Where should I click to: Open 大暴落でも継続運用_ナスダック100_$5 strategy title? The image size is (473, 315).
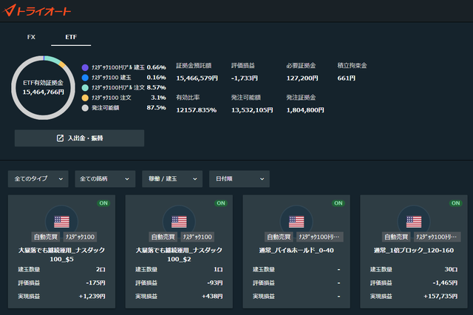(61, 254)
